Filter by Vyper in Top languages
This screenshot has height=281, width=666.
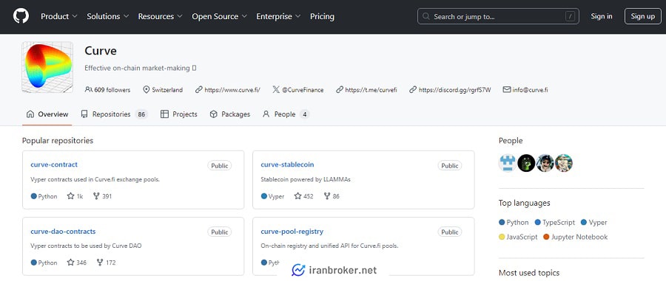coord(593,222)
